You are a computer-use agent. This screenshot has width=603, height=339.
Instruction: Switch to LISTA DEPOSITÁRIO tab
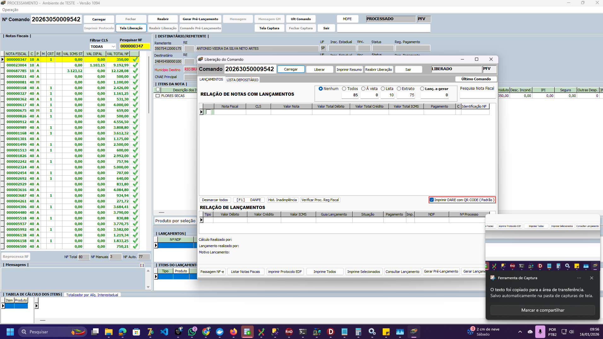click(242, 80)
